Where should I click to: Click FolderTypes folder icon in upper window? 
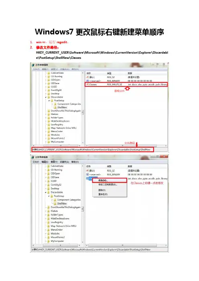[x=49, y=118]
